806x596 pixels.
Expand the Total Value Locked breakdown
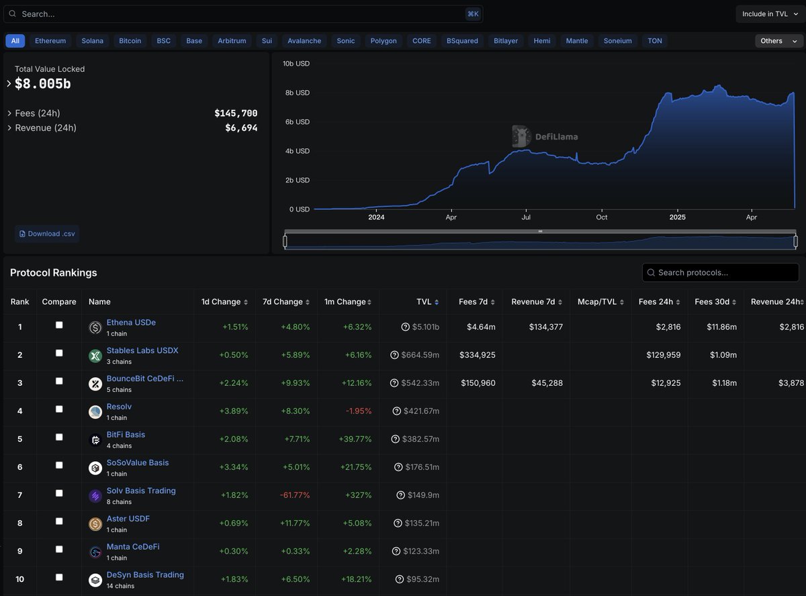pos(9,84)
